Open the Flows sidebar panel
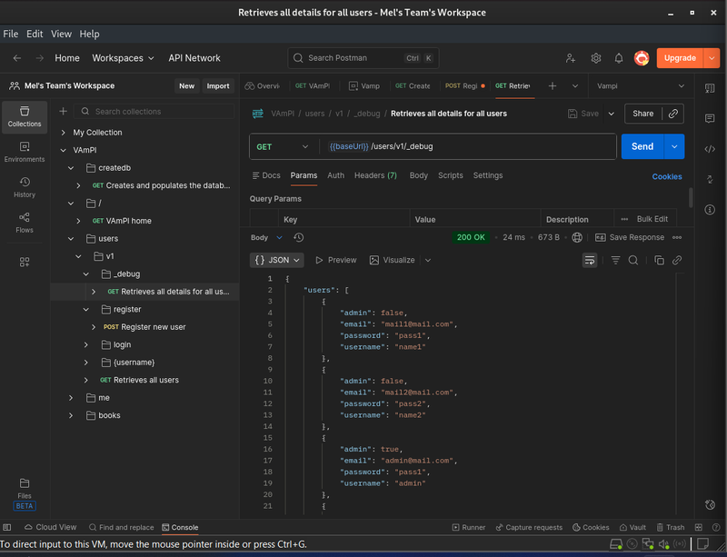The height and width of the screenshot is (557, 727). coord(25,222)
